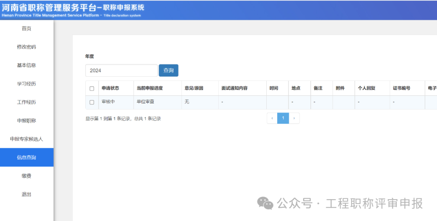Select the active 信息查询 sidebar item
The height and width of the screenshot is (221, 437).
tap(26, 157)
